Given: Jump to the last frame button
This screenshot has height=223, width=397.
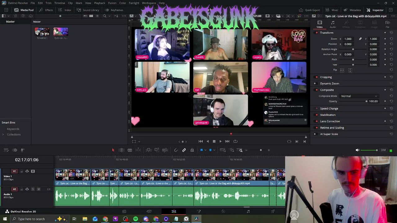Looking at the screenshot, I should pos(227,141).
